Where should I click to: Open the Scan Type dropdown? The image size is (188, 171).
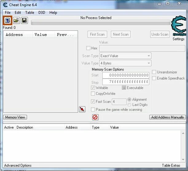click(x=125, y=56)
